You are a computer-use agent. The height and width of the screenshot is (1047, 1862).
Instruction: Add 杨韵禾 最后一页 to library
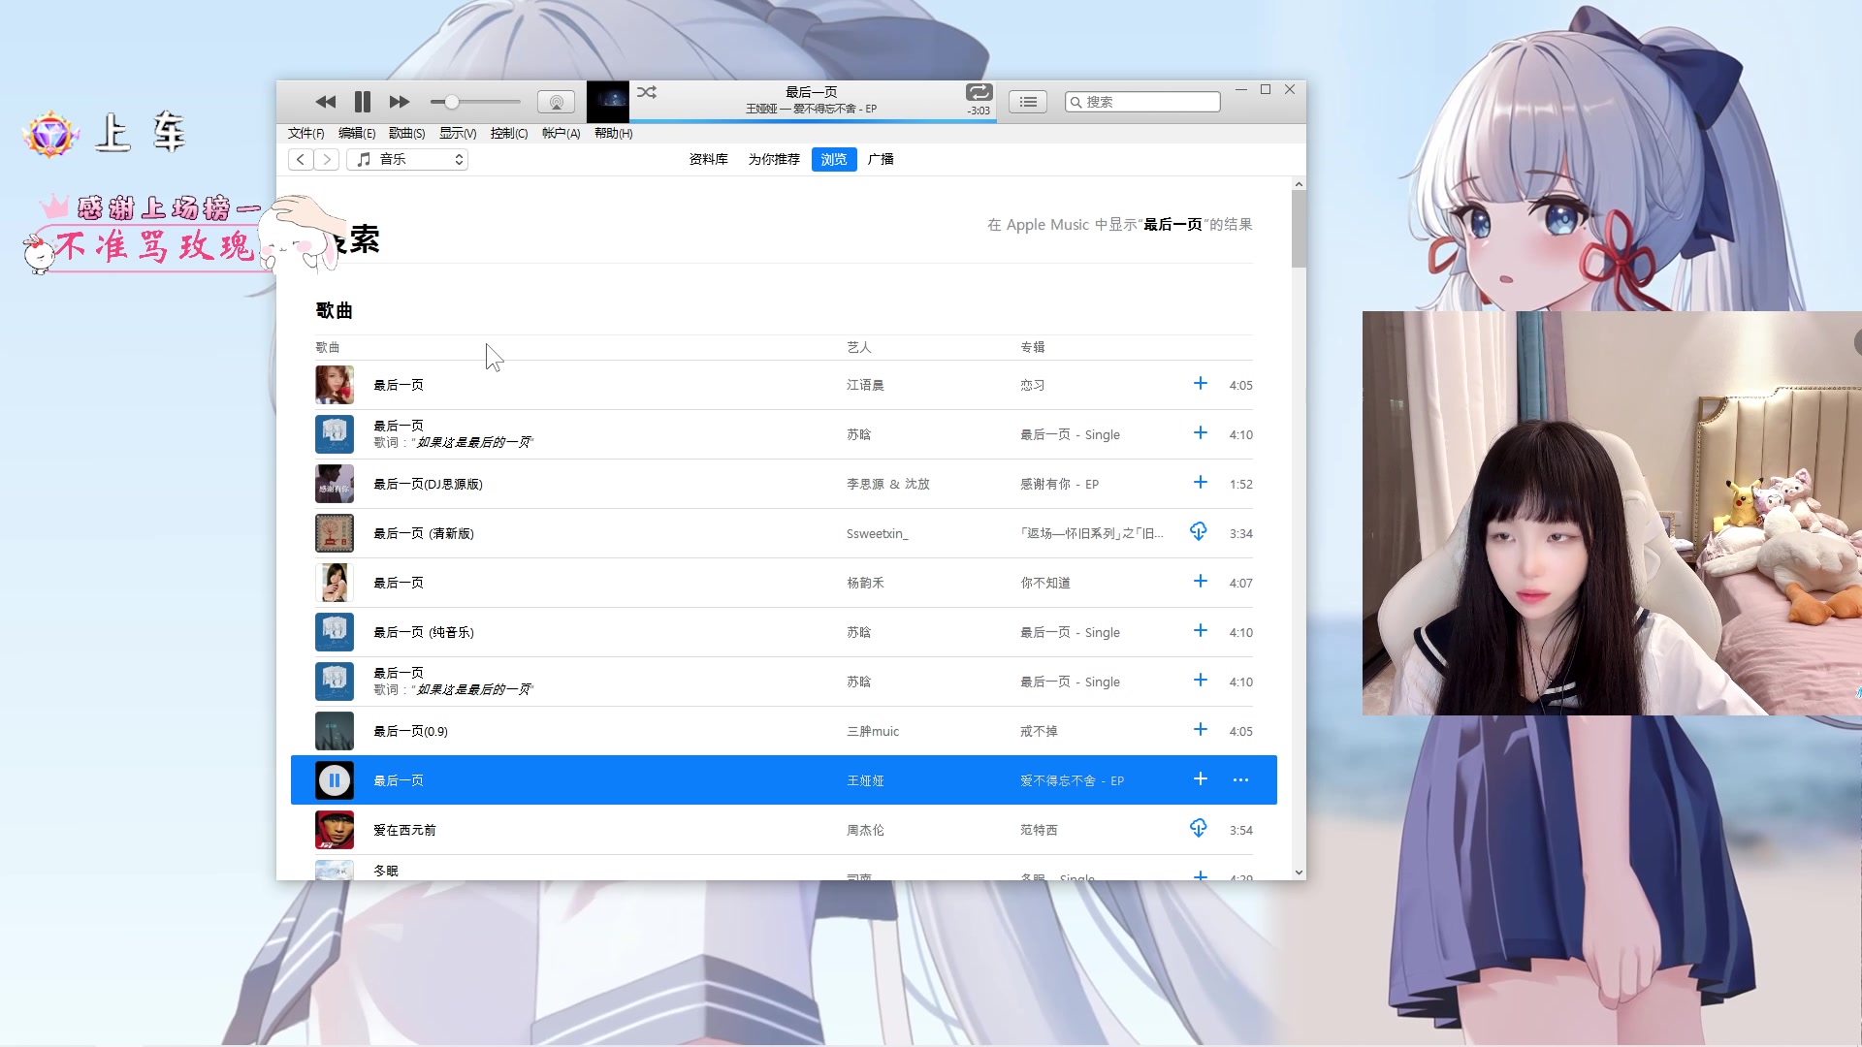(1201, 582)
